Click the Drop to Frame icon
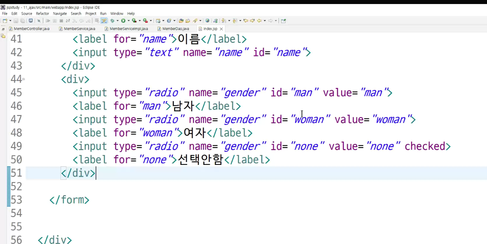Viewport: 487px width, 244px height. 97,21
